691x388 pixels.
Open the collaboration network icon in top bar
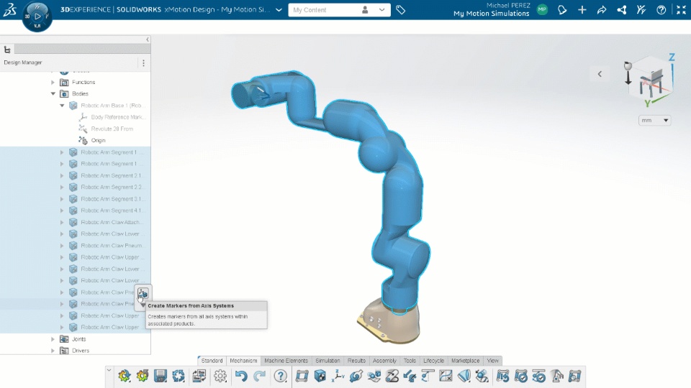coord(622,9)
